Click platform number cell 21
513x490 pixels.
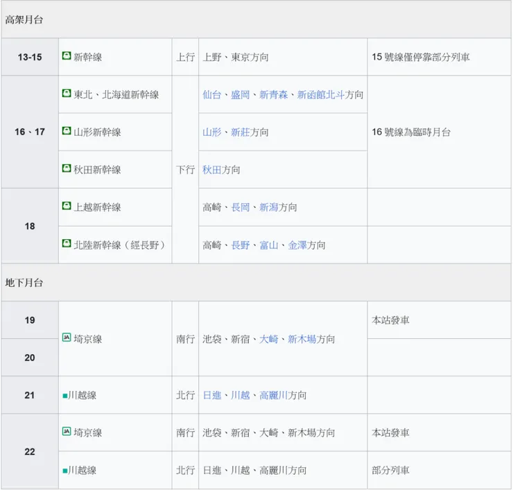(30, 395)
